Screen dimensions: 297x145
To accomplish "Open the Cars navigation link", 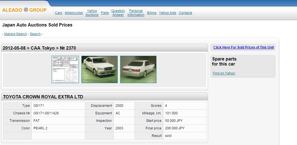I will click(x=59, y=13).
